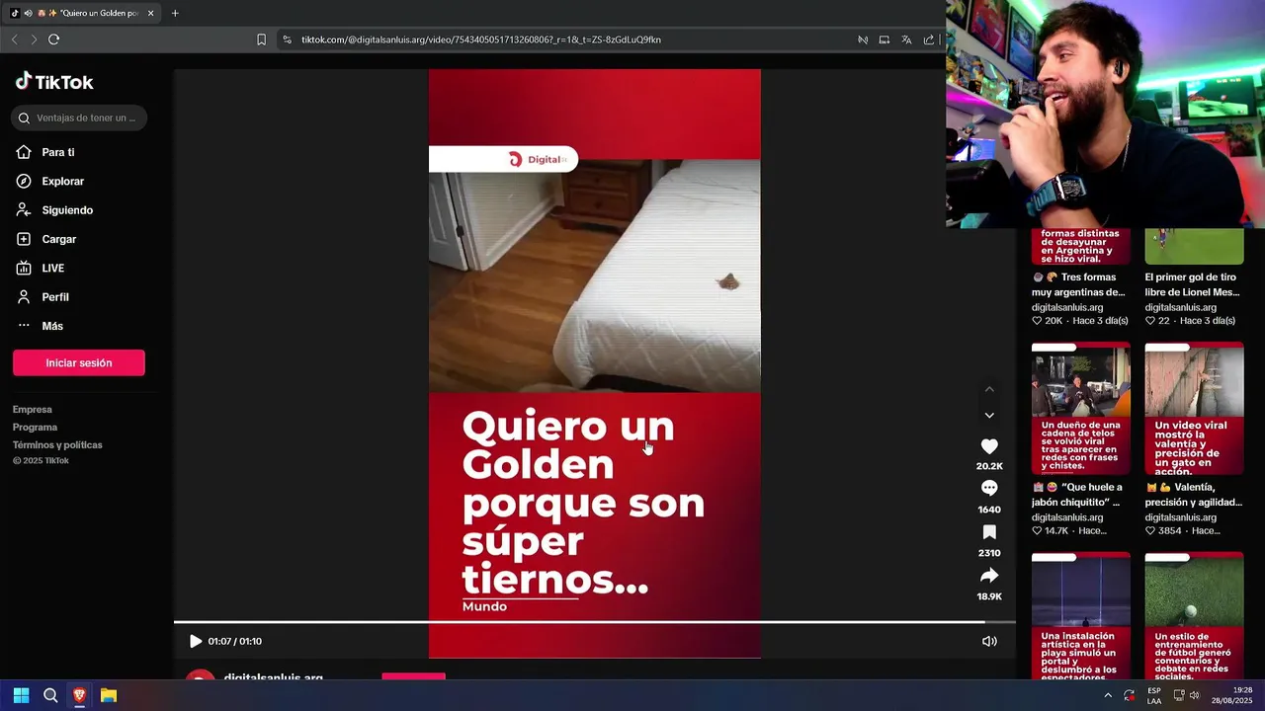Viewport: 1265px width, 711px height.
Task: Click the TikTok URL in address bar
Action: (x=481, y=39)
